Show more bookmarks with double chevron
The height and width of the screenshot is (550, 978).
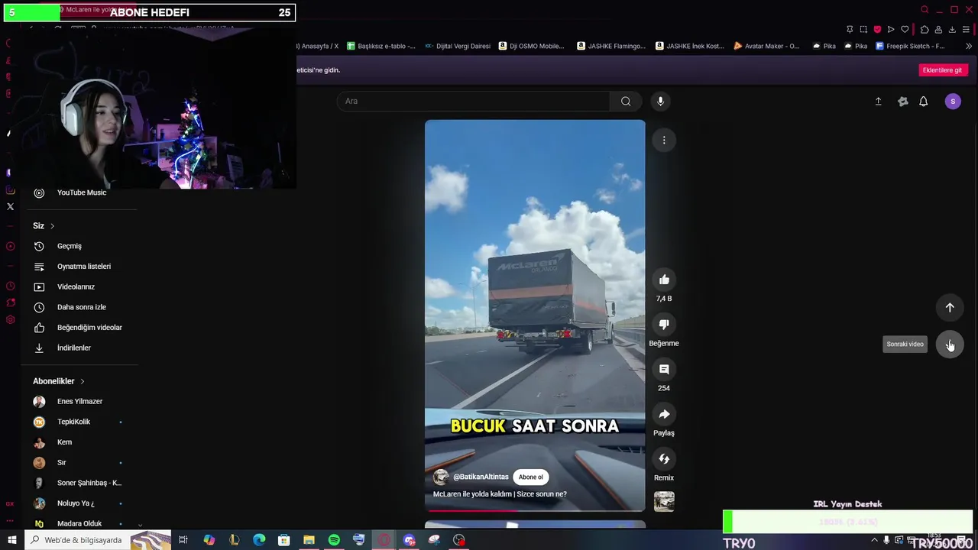[x=968, y=46]
